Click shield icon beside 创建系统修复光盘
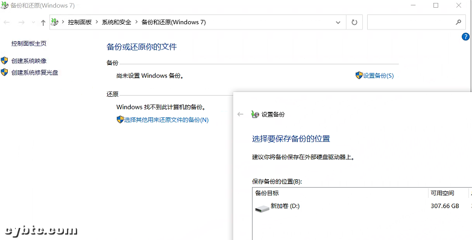Viewport: 472px width, 240px height. click(4, 72)
